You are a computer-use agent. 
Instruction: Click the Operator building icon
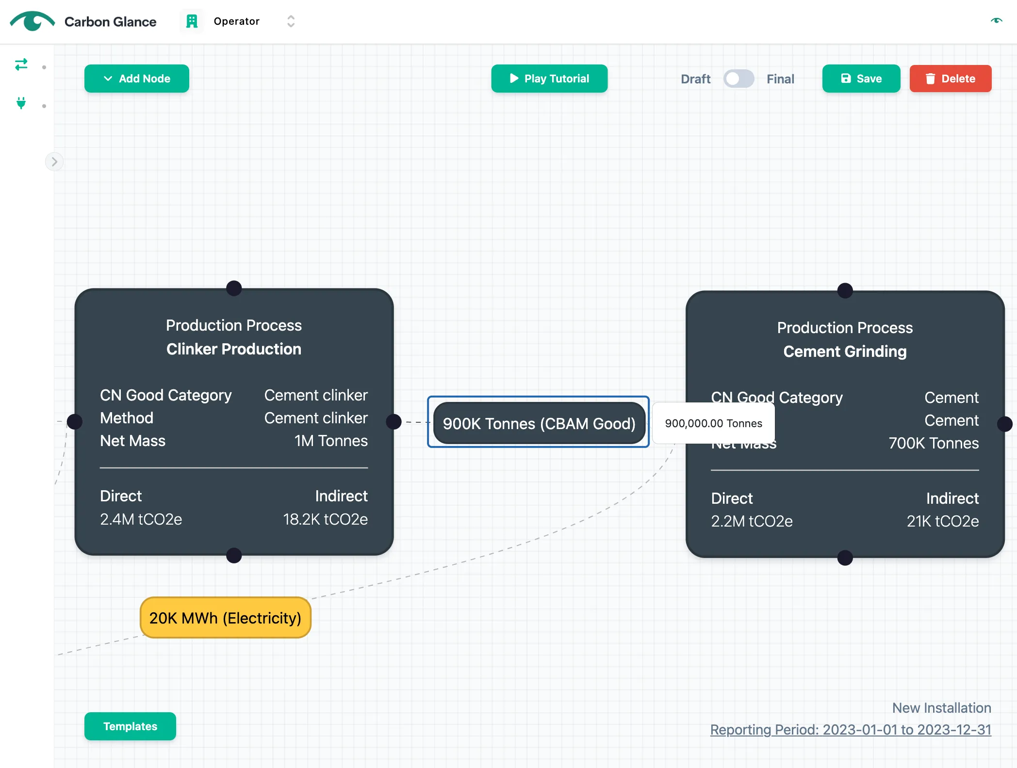click(x=192, y=21)
